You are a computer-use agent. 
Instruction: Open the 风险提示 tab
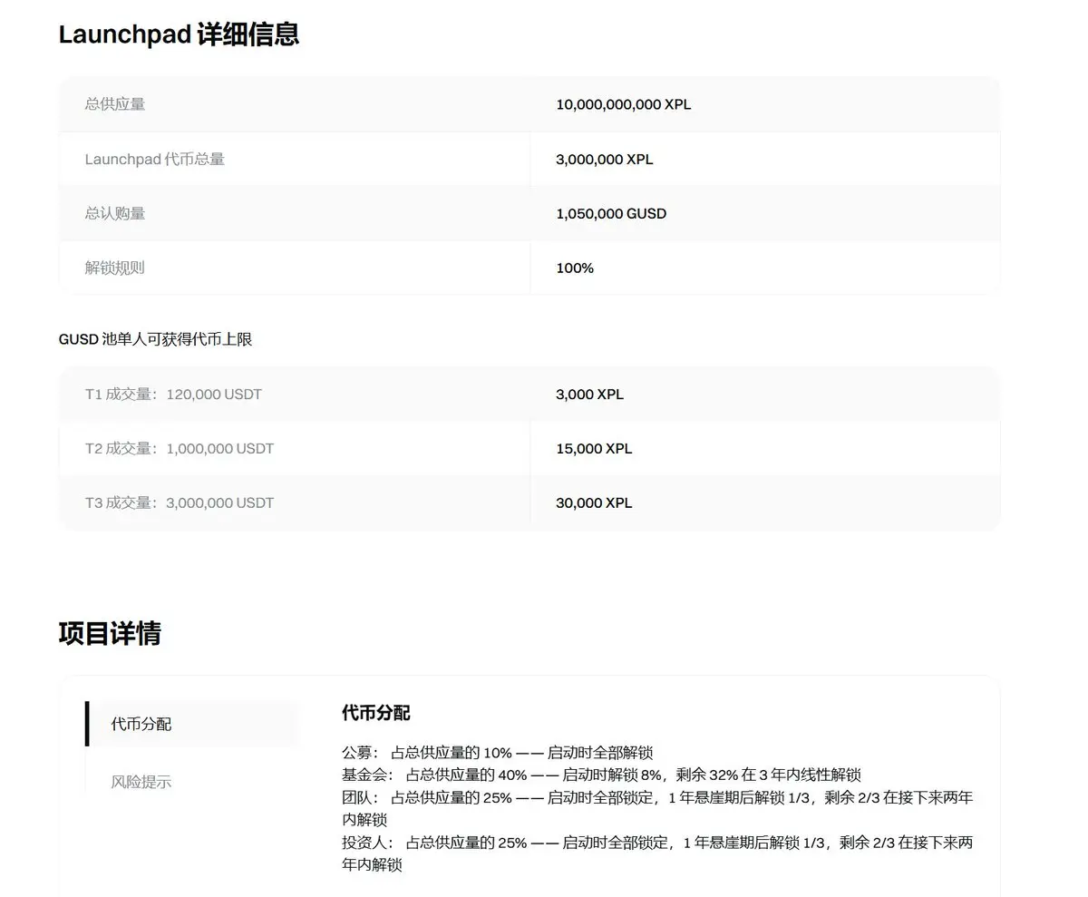click(141, 781)
